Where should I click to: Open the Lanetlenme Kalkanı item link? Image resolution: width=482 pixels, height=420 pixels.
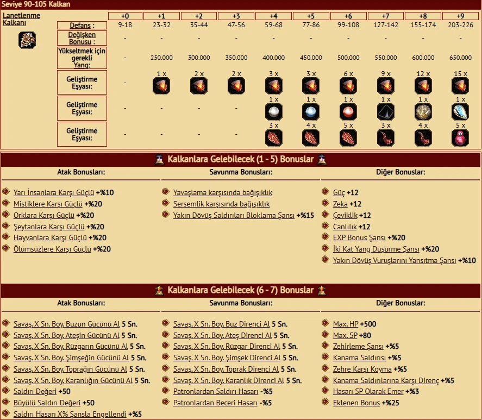(x=21, y=19)
